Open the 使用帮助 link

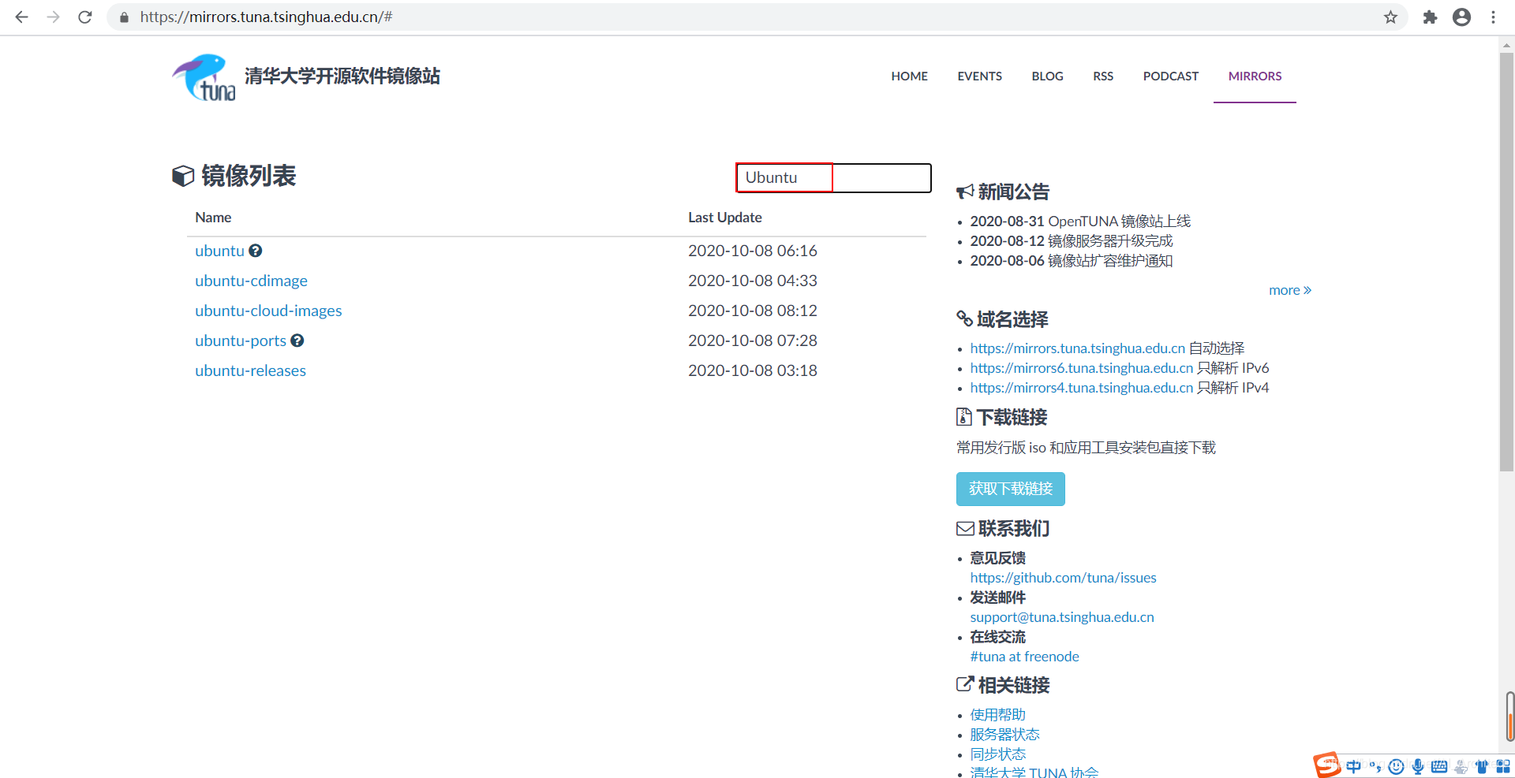(x=997, y=715)
